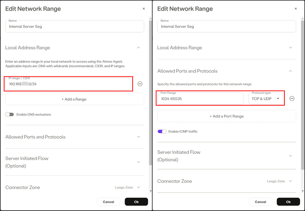Collapse Allowed Ports and Protocols in right dialog

[x=291, y=71]
